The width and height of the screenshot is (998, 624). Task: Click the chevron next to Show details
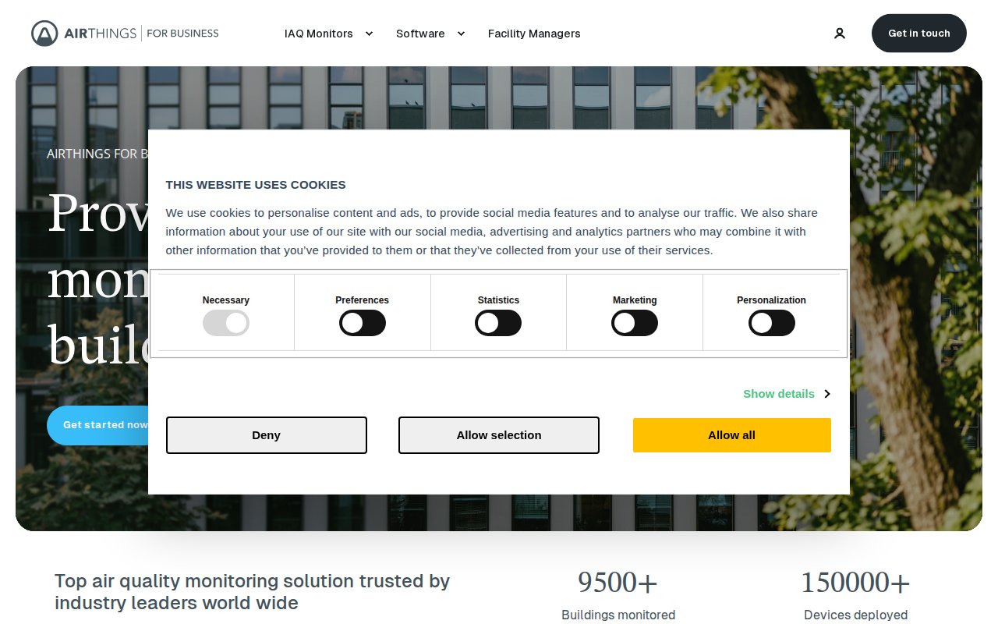pyautogui.click(x=826, y=394)
